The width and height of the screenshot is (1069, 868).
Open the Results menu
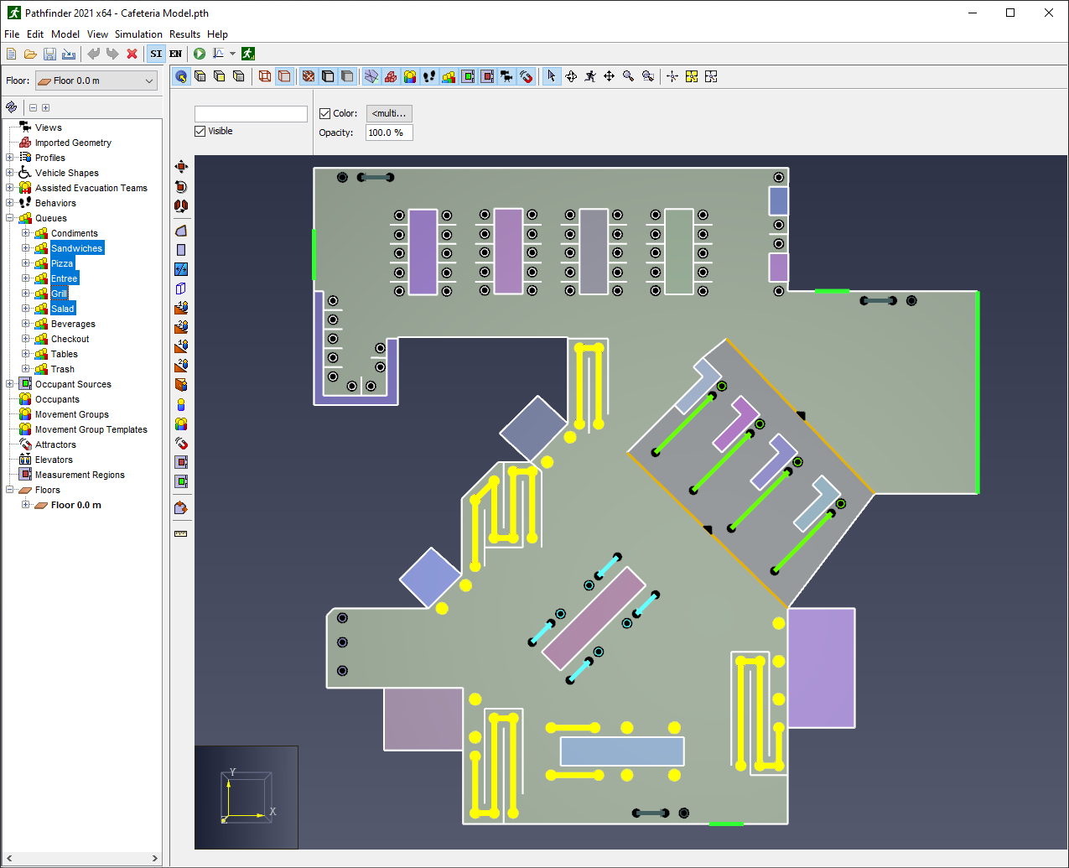click(184, 34)
